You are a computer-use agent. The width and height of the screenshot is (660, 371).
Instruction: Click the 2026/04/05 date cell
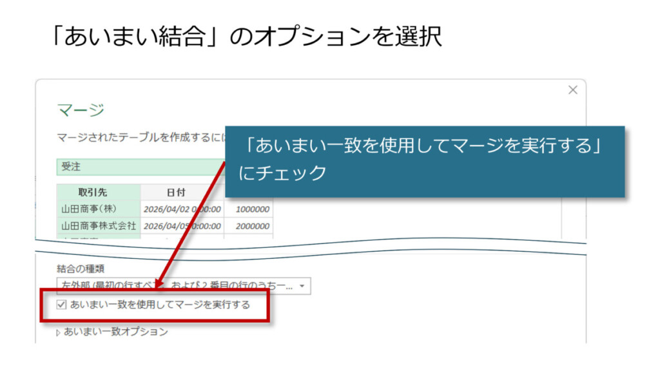click(x=182, y=226)
